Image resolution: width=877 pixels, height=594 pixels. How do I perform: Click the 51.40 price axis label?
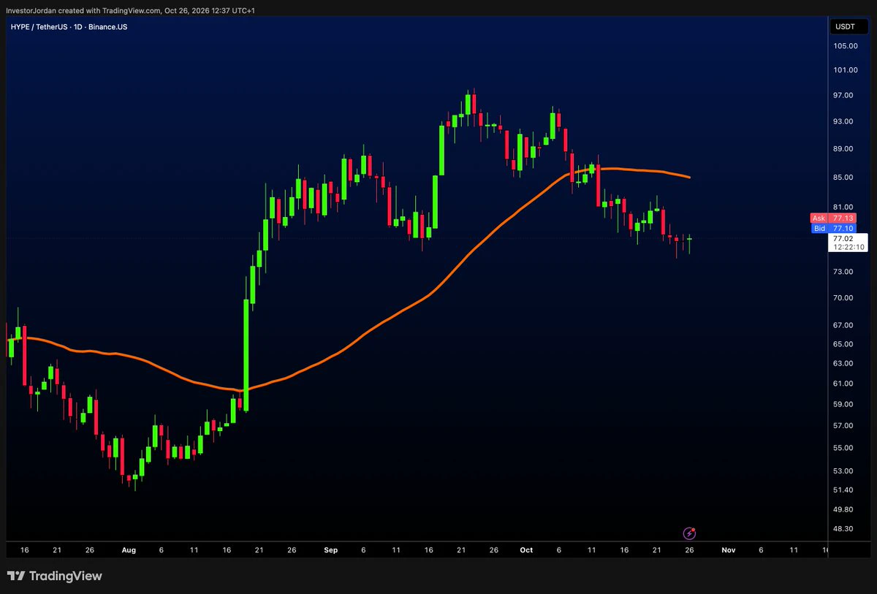point(843,490)
